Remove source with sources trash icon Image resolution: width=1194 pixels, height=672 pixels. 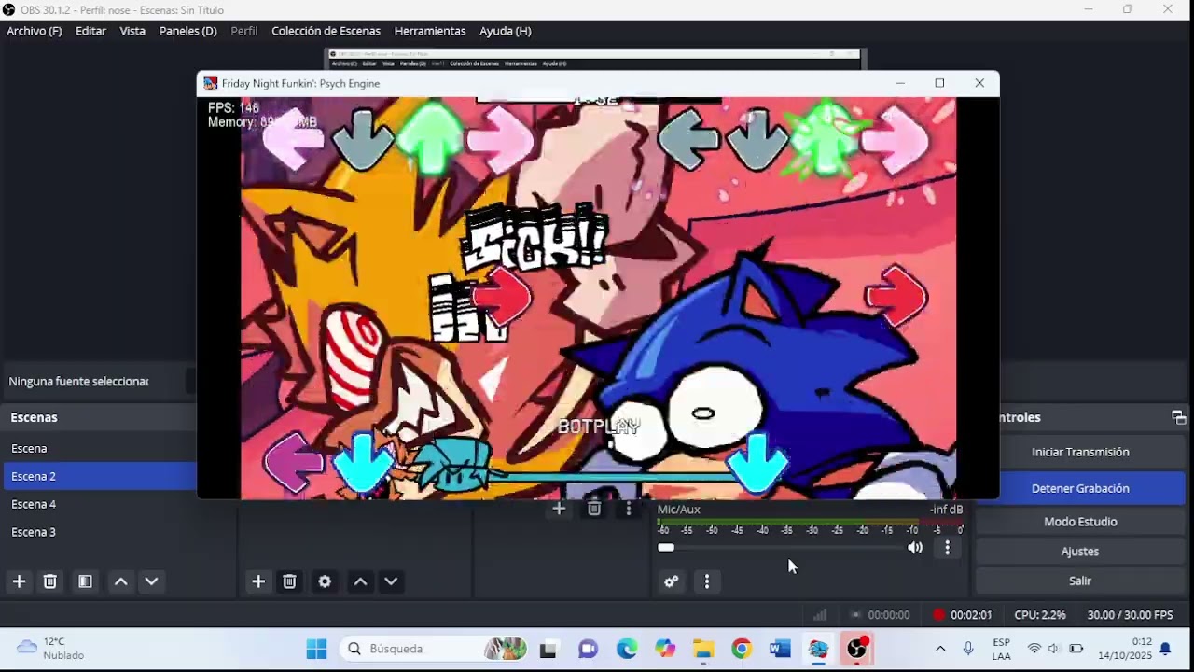coord(289,581)
